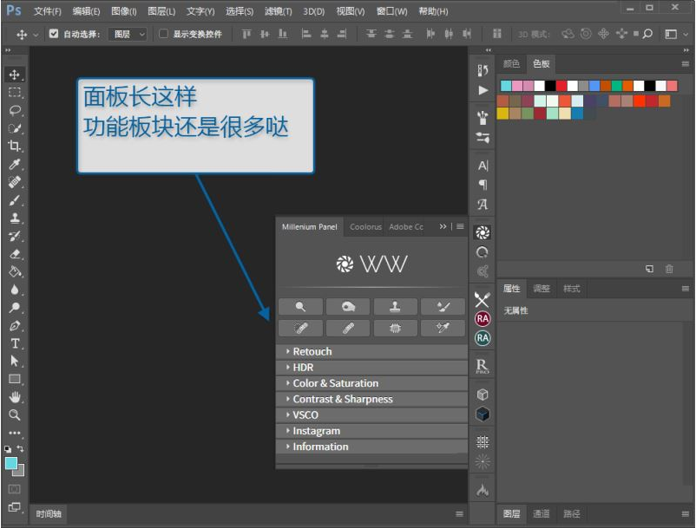Open the Window (窗口) menu
This screenshot has height=528, width=696.
391,11
